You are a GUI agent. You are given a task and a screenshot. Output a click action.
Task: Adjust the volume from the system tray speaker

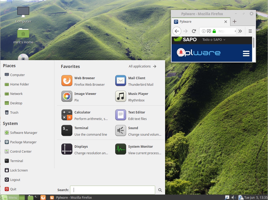pyautogui.click(x=234, y=197)
